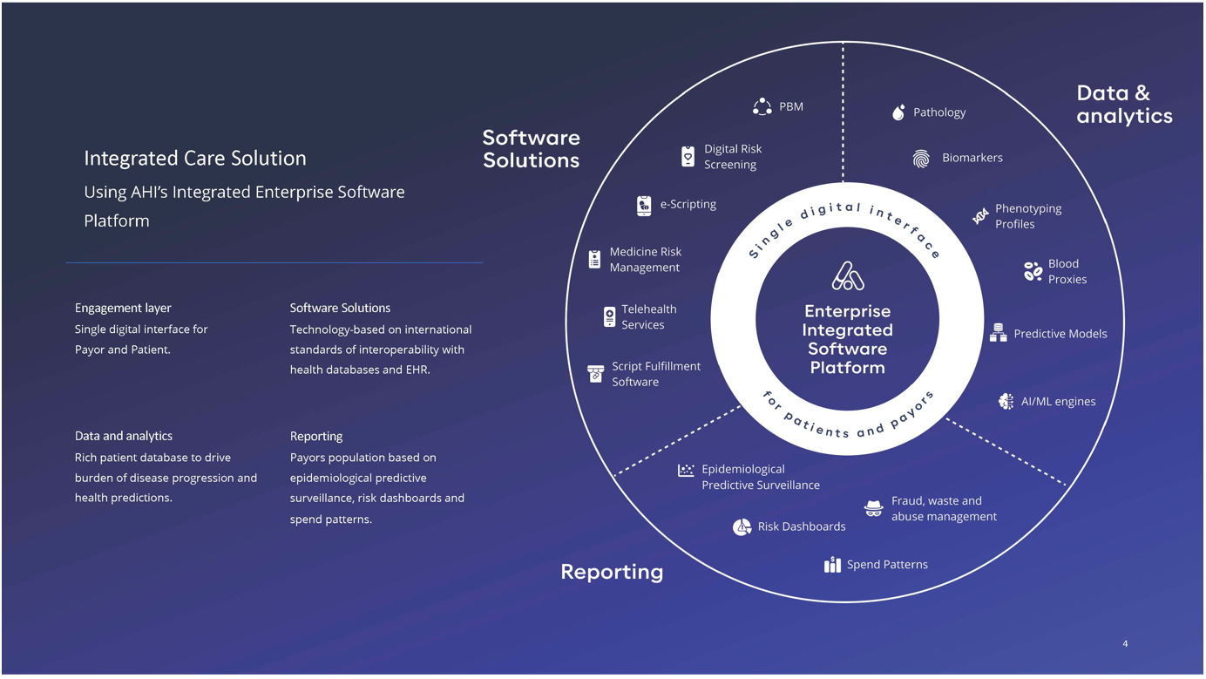
Task: Click the Enterprise Integrated Software Platform center logo
Action: (847, 276)
